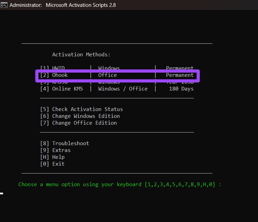This screenshot has width=258, height=222.
Task: Click the green Choose a menu option prompt
Action: pyautogui.click(x=120, y=184)
